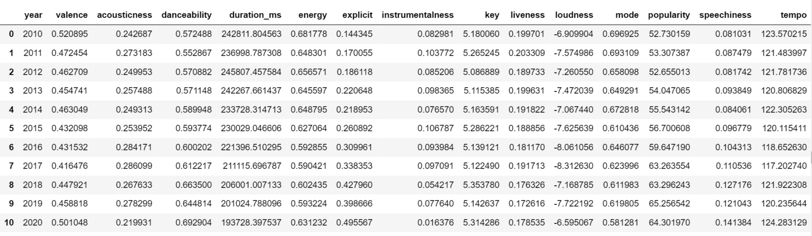This screenshot has height=236, width=812.
Task: Click the year column header
Action: coord(33,15)
